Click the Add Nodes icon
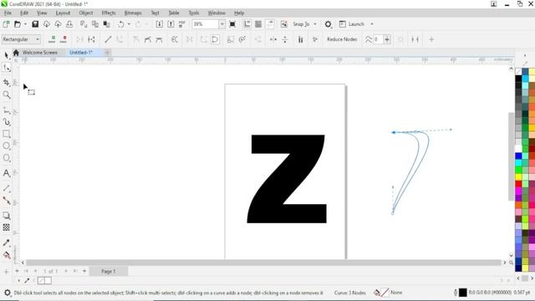535x301 pixels. pyautogui.click(x=52, y=39)
